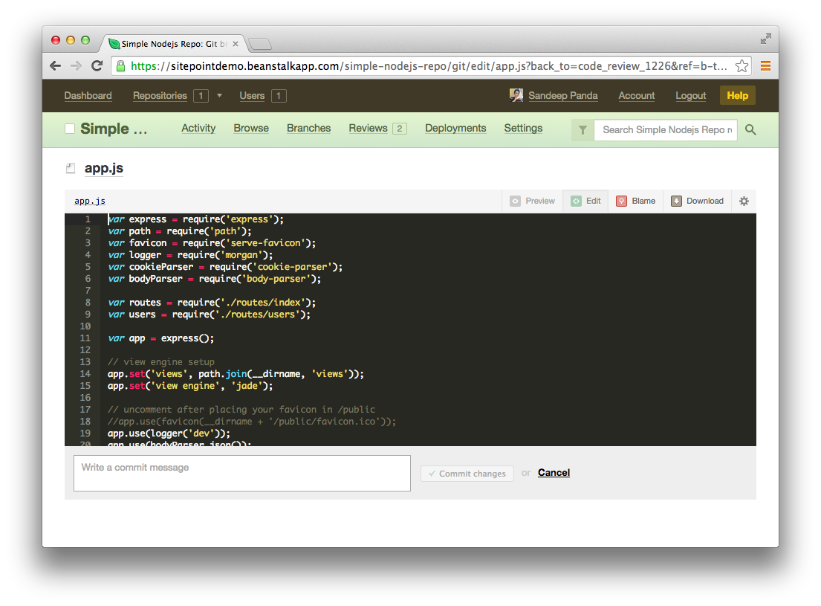Click the Cancel link

pyautogui.click(x=554, y=473)
